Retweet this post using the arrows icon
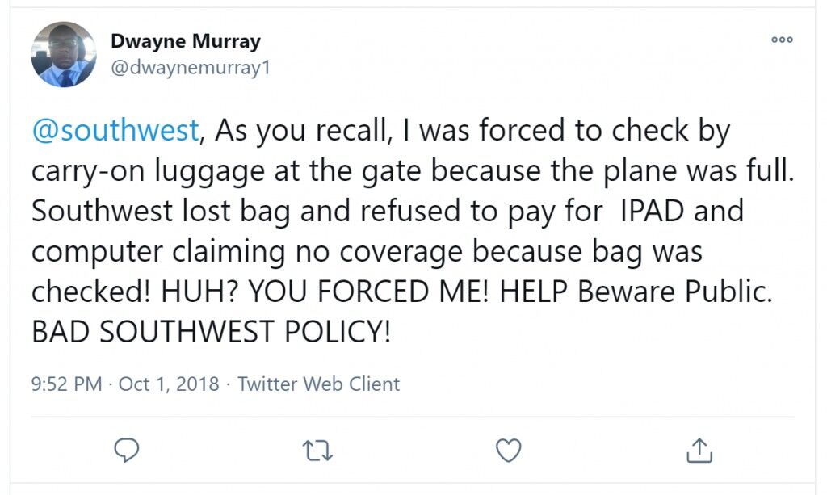 (317, 451)
